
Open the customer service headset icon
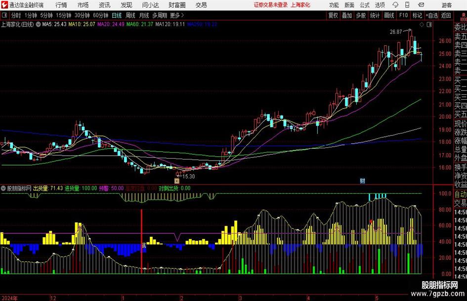(395, 5)
